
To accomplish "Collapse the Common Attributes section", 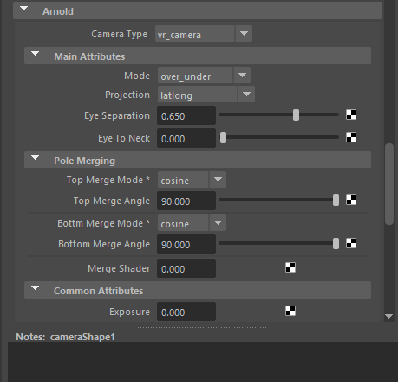I will pyautogui.click(x=36, y=288).
